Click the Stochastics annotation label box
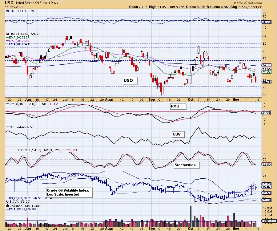 [x=187, y=165]
